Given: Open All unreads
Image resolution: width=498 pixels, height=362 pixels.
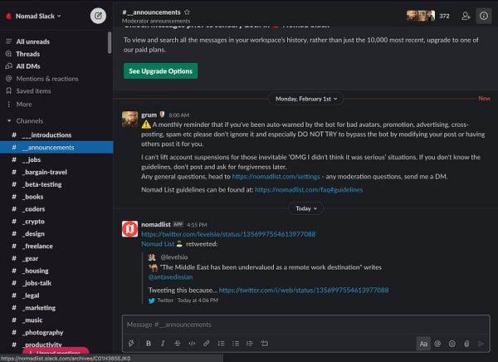Looking at the screenshot, I should (33, 42).
